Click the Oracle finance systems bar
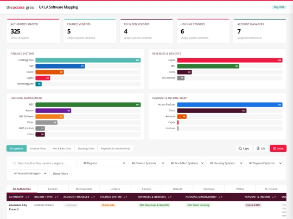The width and height of the screenshot is (293, 219). (x=50, y=72)
